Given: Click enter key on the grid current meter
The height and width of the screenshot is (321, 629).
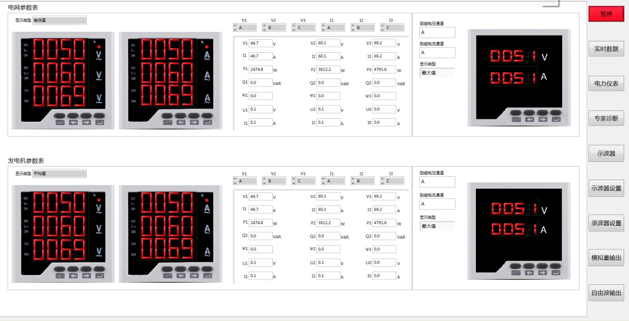Looking at the screenshot, I should click(x=207, y=123).
